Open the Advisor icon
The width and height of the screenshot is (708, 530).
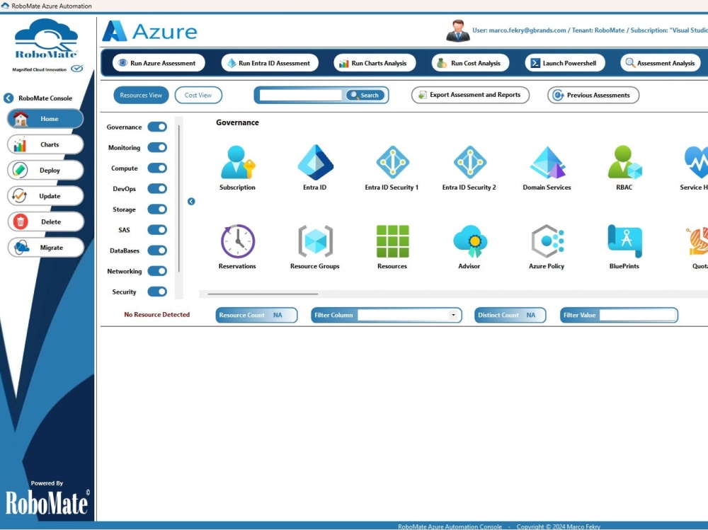pyautogui.click(x=469, y=241)
